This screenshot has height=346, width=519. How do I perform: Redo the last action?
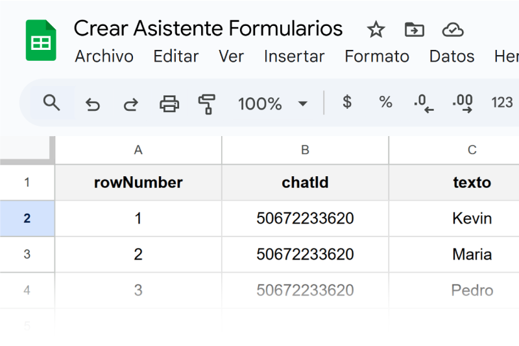(x=131, y=104)
